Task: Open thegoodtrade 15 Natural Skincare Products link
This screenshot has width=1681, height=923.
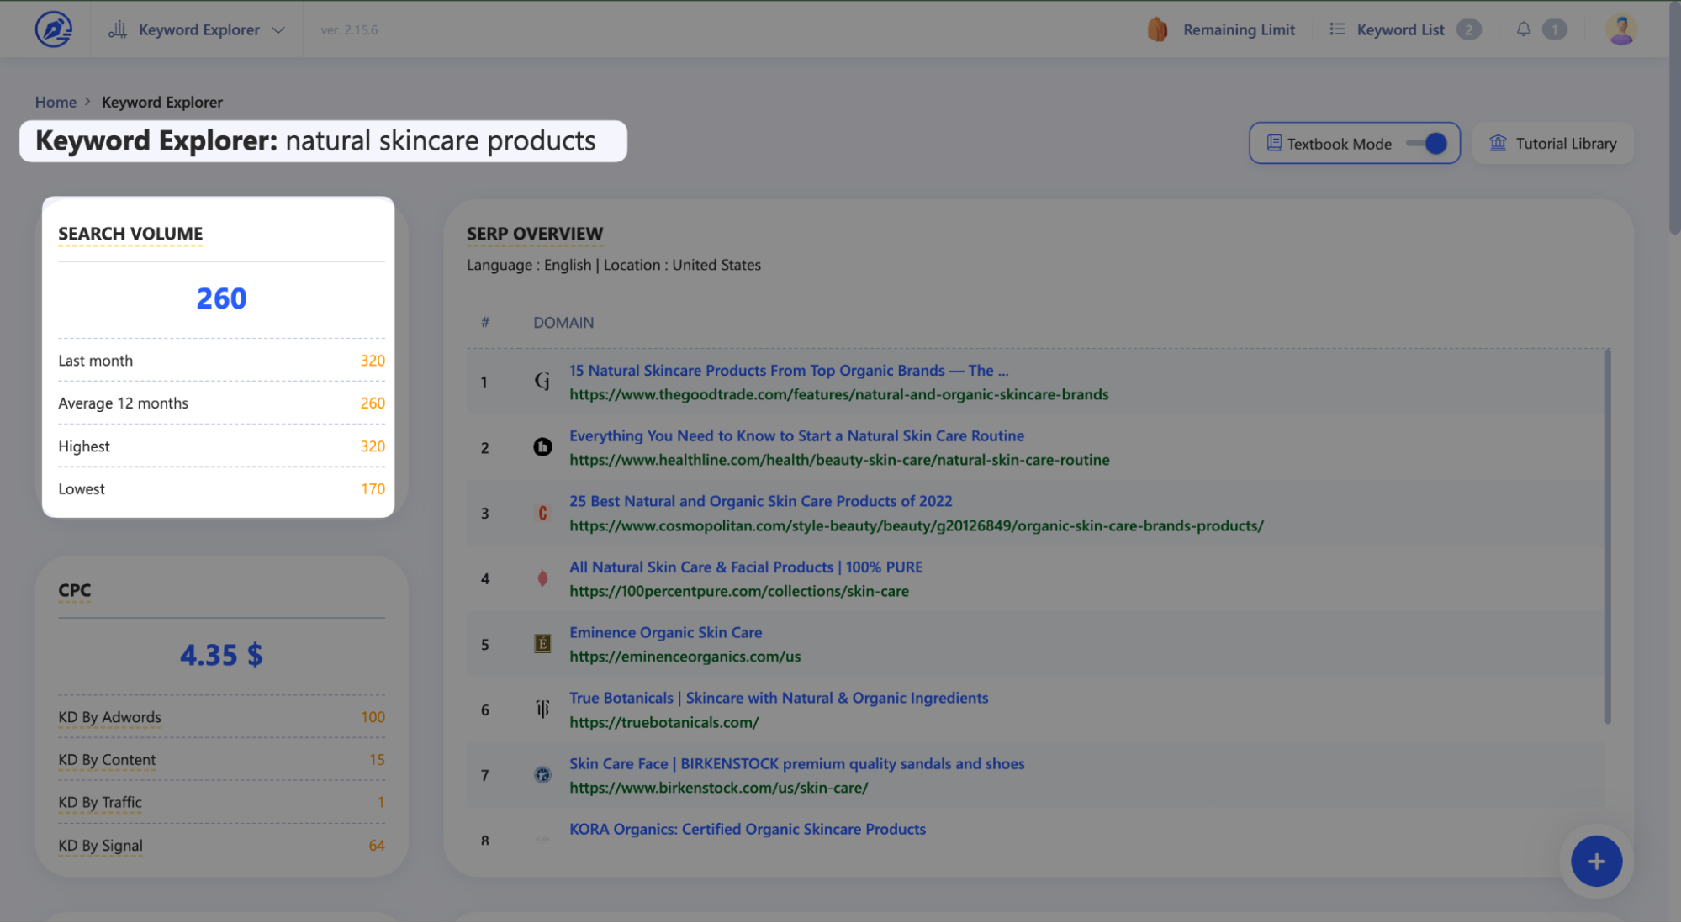Action: [x=789, y=371]
